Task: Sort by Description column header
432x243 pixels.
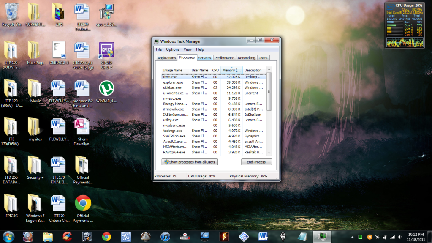Action: coord(254,70)
